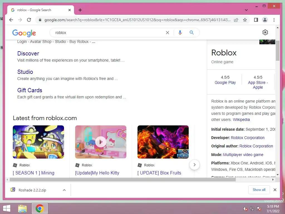
Task: Open the Google Play rating link
Action: click(225, 82)
